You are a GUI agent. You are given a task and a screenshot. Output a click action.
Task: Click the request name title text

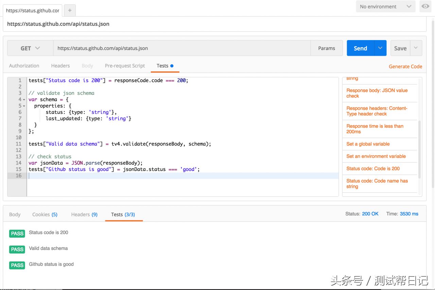(x=58, y=24)
